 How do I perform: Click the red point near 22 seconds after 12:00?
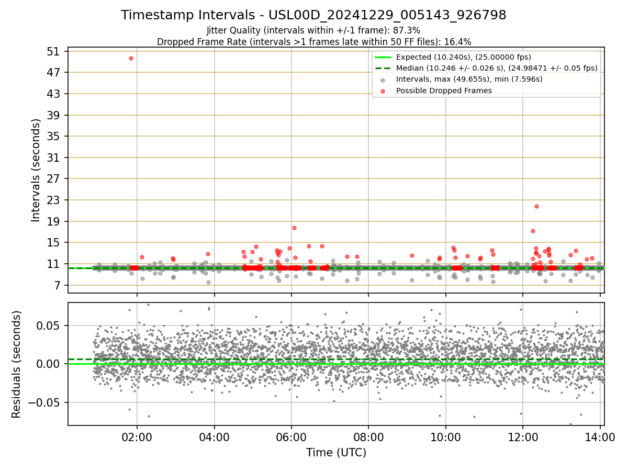(x=536, y=206)
